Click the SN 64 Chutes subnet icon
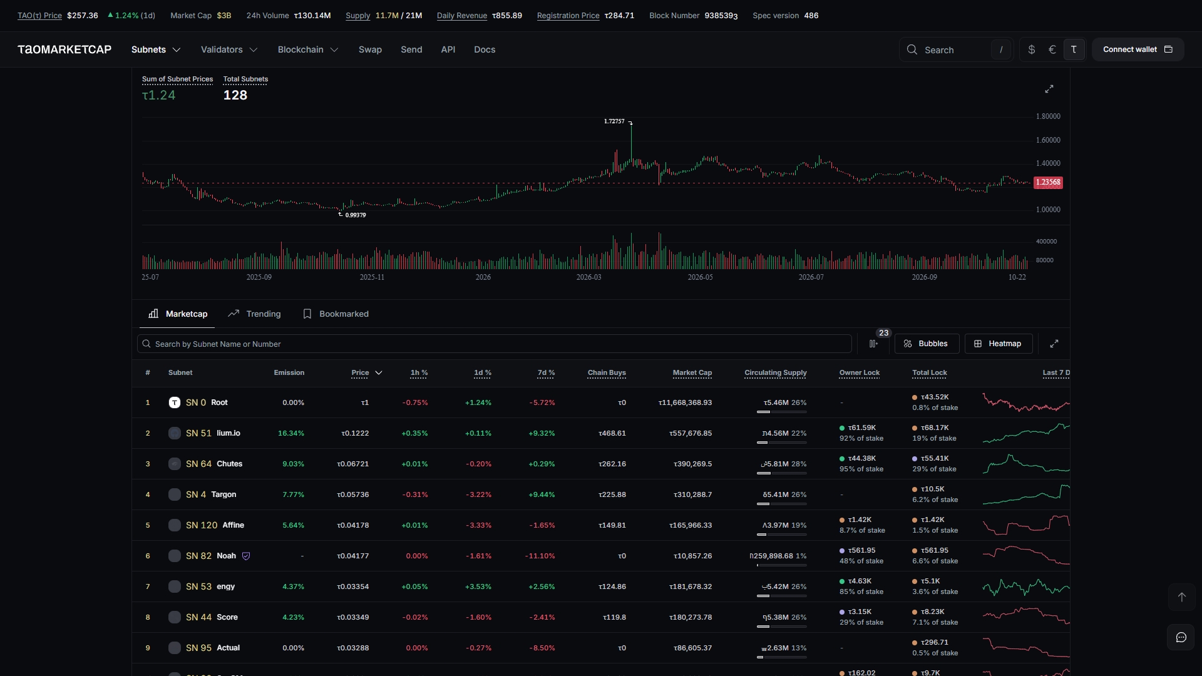1202x676 pixels. point(175,464)
